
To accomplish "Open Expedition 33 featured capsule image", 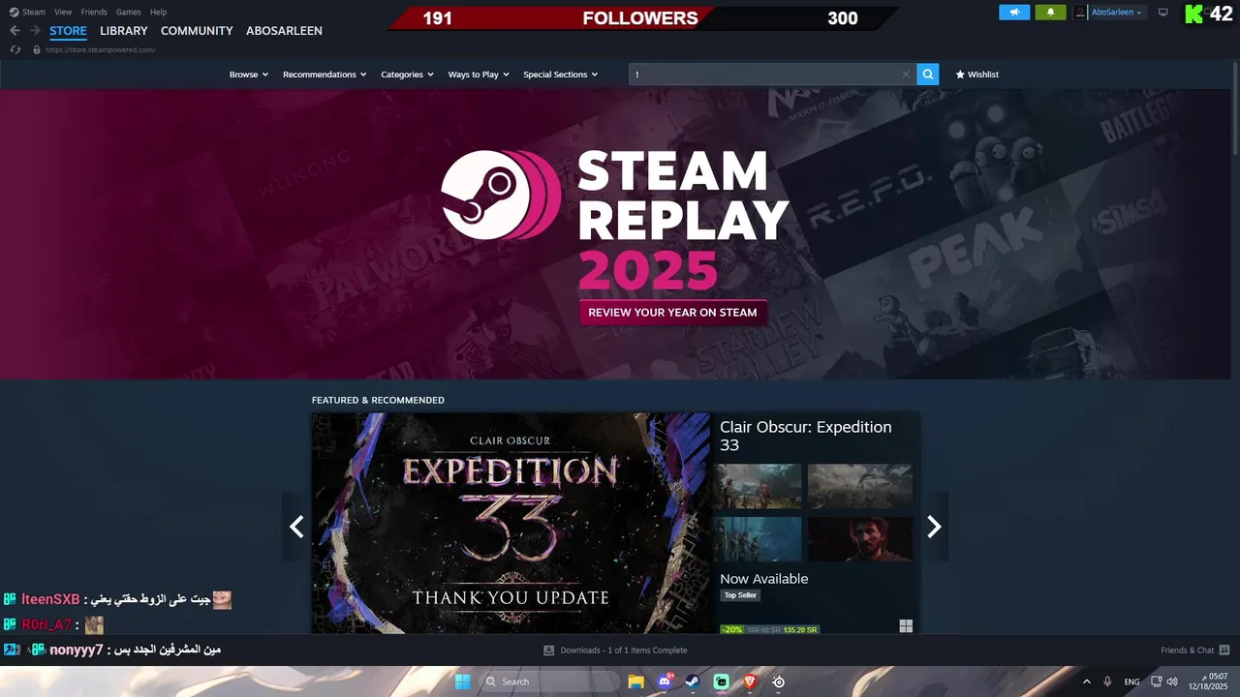I will click(511, 524).
